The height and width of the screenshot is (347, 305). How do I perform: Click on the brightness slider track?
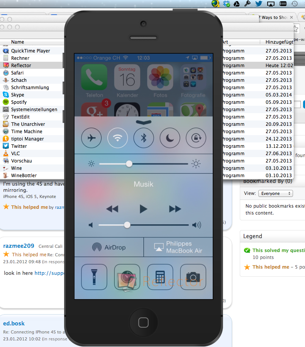[162, 164]
